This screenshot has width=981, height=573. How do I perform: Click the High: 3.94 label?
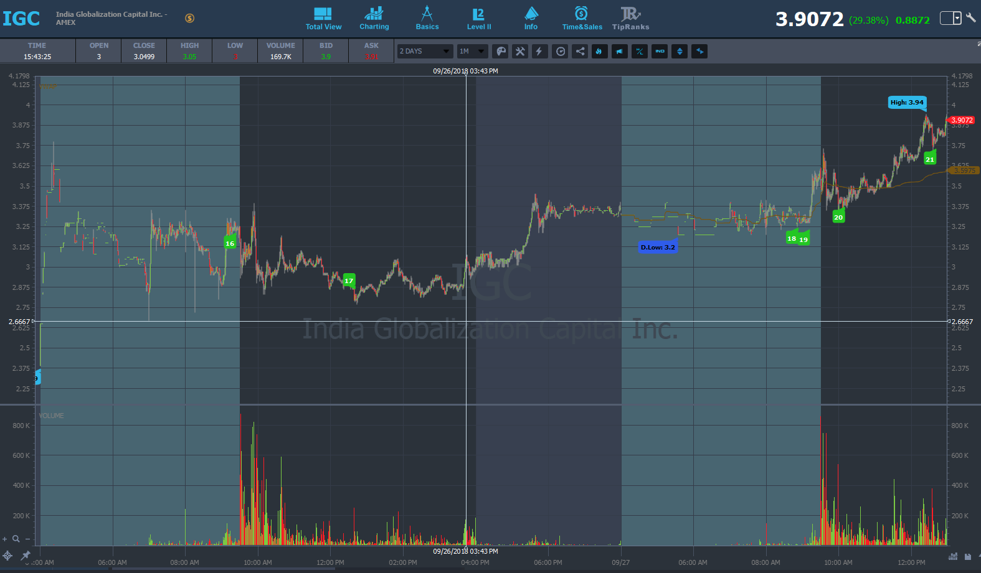pyautogui.click(x=907, y=102)
